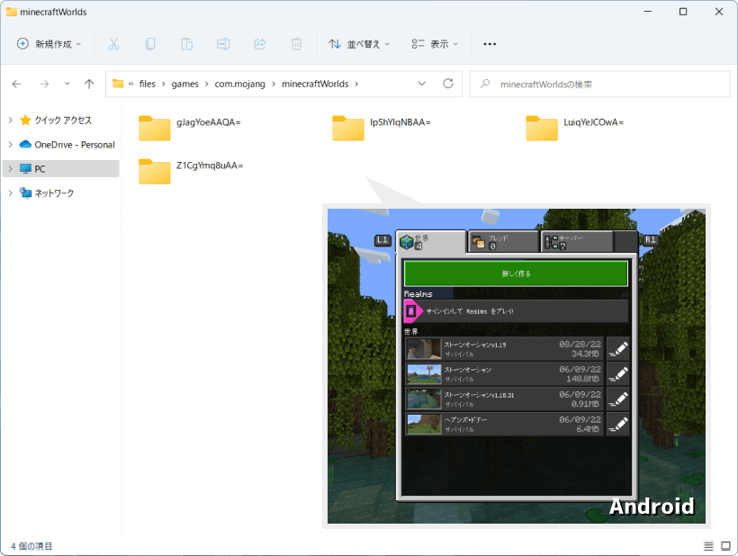The height and width of the screenshot is (556, 738).
Task: Navigate to com.mojang in the breadcrumb
Action: [240, 84]
